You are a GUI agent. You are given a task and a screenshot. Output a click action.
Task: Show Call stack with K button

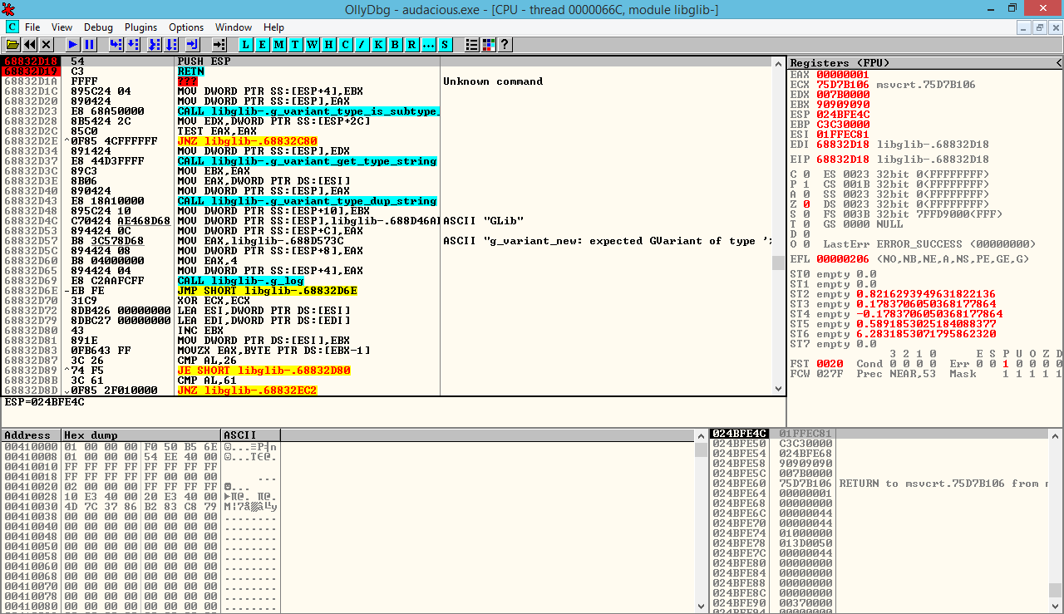379,44
